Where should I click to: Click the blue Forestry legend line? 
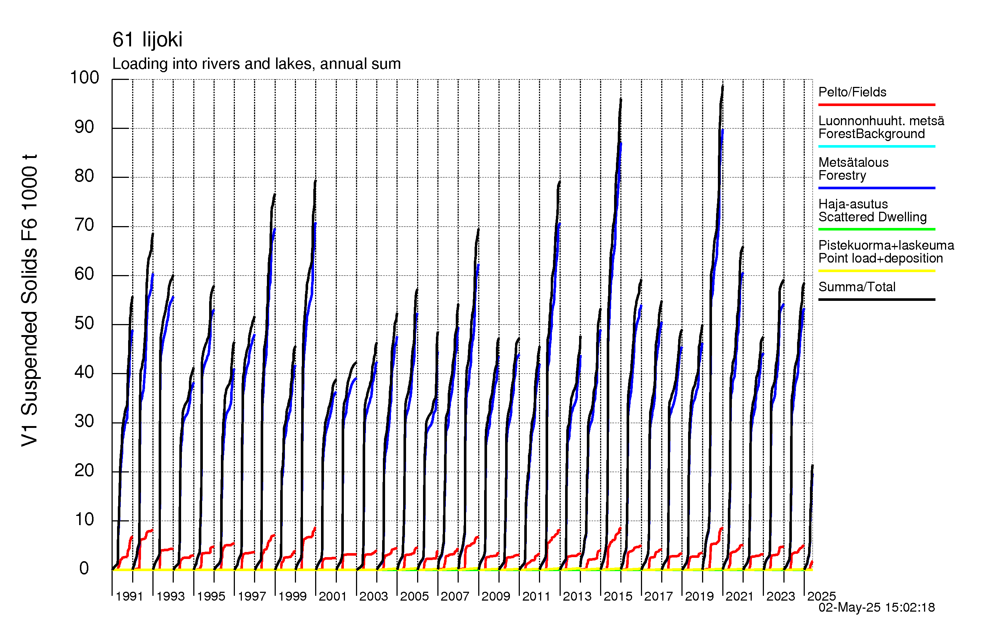pyautogui.click(x=876, y=188)
